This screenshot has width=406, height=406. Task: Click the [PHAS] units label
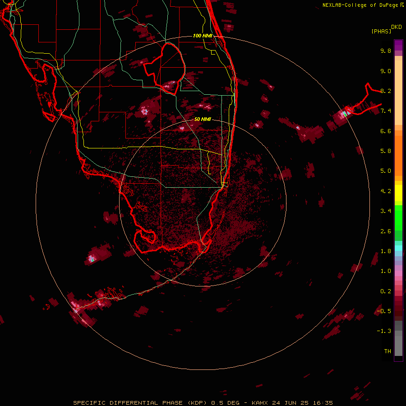pyautogui.click(x=381, y=31)
